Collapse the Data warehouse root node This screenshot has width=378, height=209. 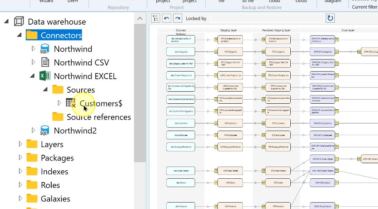pos(6,22)
